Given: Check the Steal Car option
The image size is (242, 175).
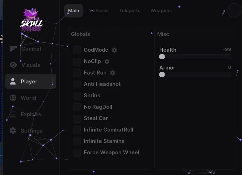Looking at the screenshot, I should point(77,119).
